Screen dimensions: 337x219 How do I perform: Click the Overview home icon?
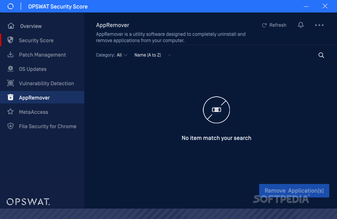coord(11,26)
